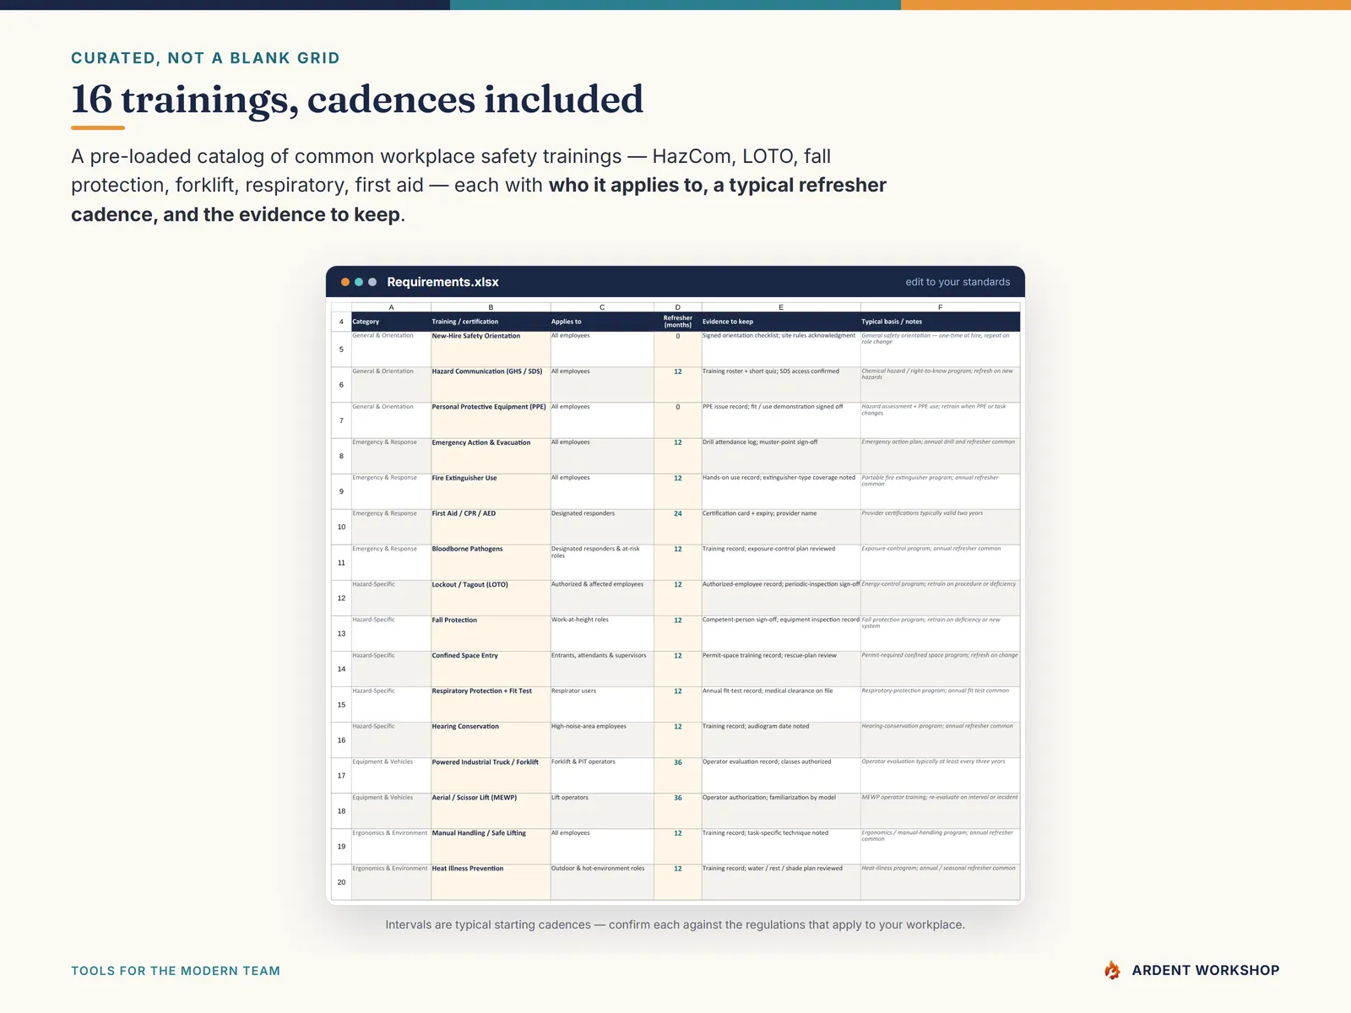Click the 'Category' header cell
The width and height of the screenshot is (1351, 1013).
pyautogui.click(x=391, y=322)
